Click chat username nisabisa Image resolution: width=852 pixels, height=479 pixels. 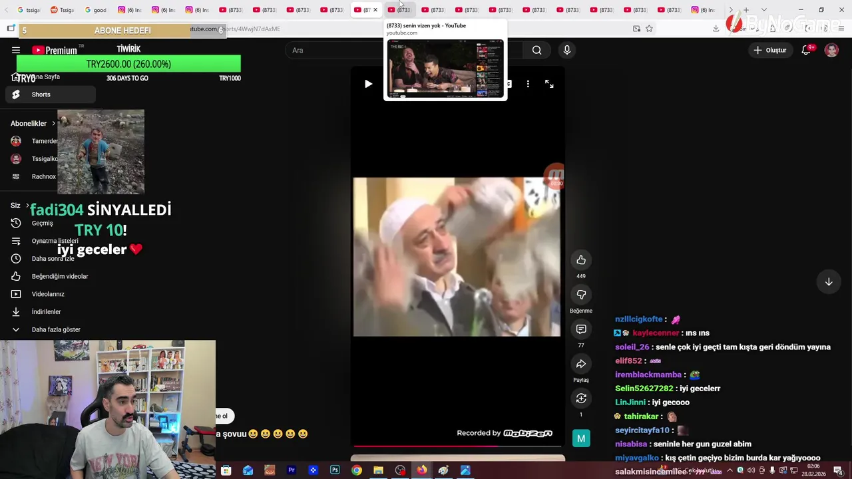[x=631, y=444]
